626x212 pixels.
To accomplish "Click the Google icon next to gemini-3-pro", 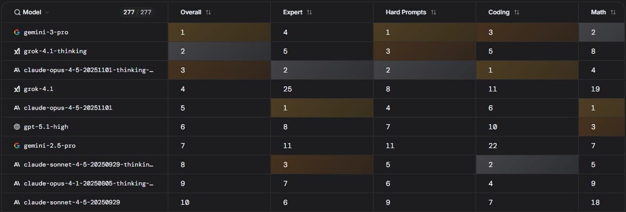I will 17,32.
